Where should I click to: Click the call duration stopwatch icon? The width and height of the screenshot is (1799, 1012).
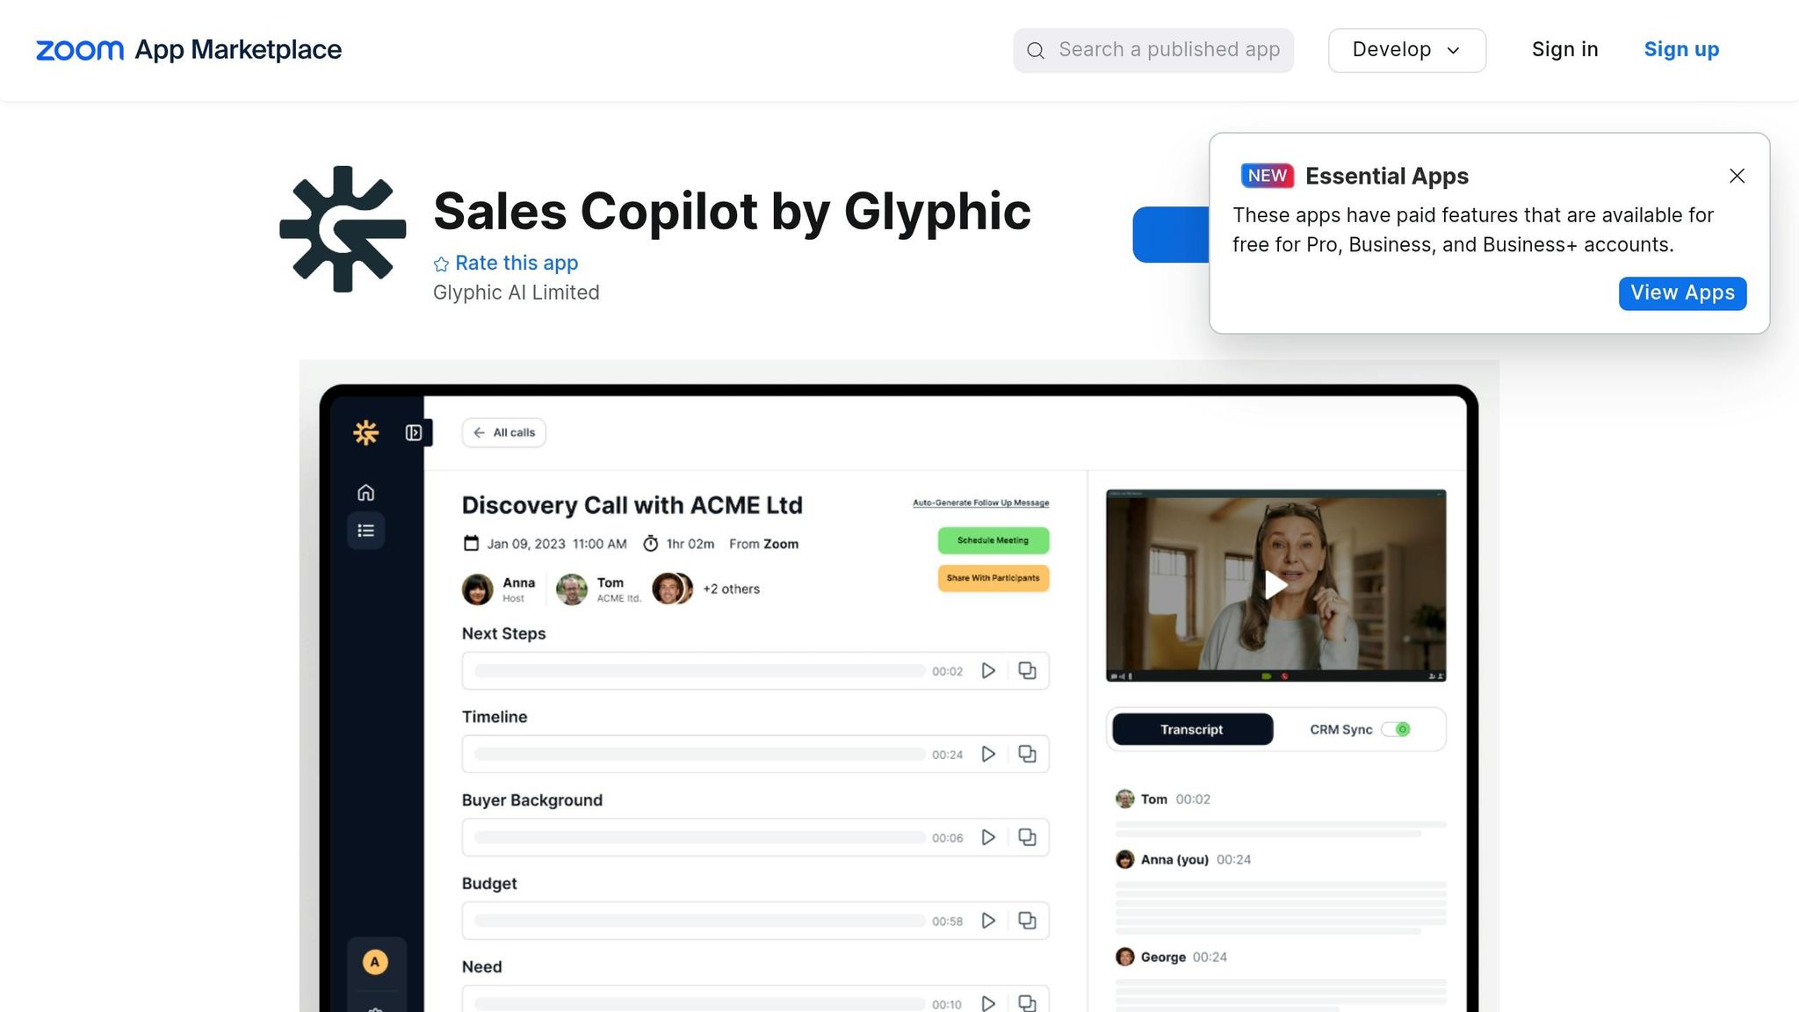click(x=650, y=544)
